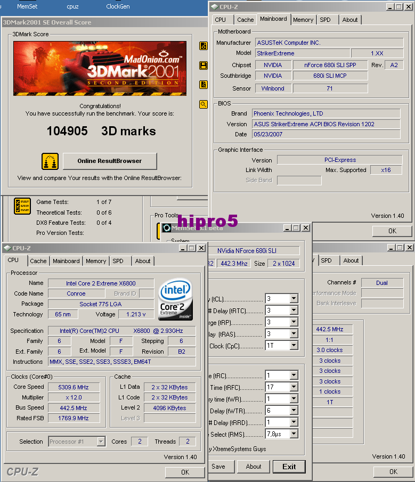This screenshot has height=482, width=415.
Task: Expand the tRP precharge dropdown
Action: pyautogui.click(x=294, y=322)
